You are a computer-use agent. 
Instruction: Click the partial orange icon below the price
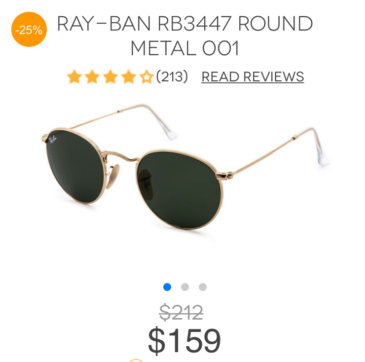136,361
